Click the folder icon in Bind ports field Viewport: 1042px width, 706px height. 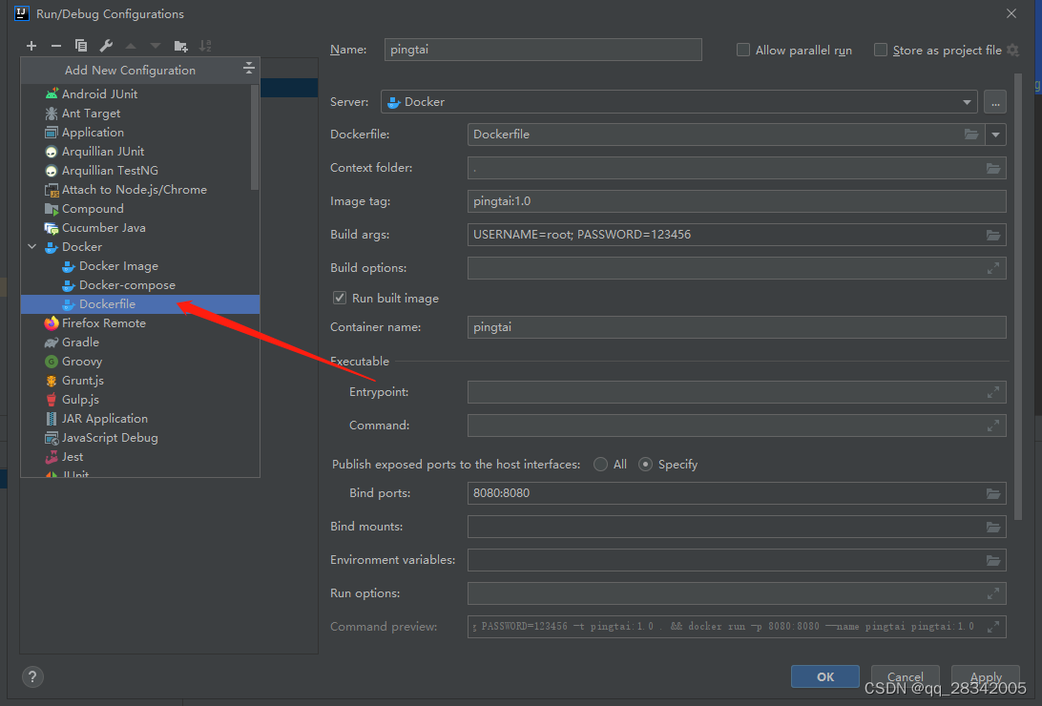tap(993, 493)
